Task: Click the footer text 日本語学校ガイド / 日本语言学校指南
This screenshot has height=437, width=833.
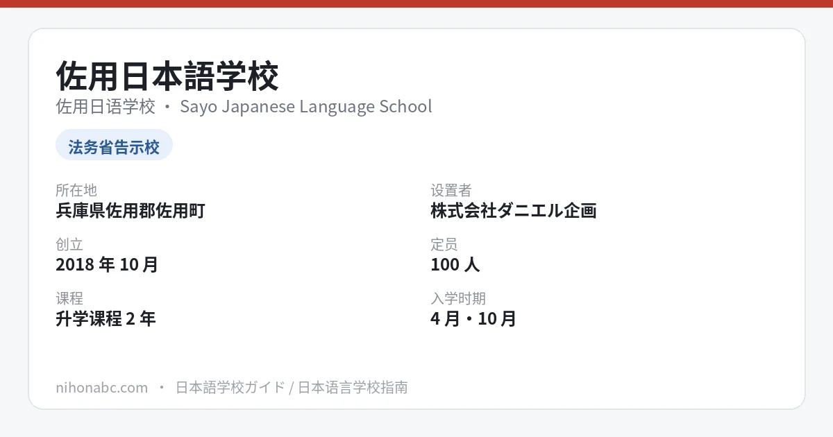Action: [292, 387]
